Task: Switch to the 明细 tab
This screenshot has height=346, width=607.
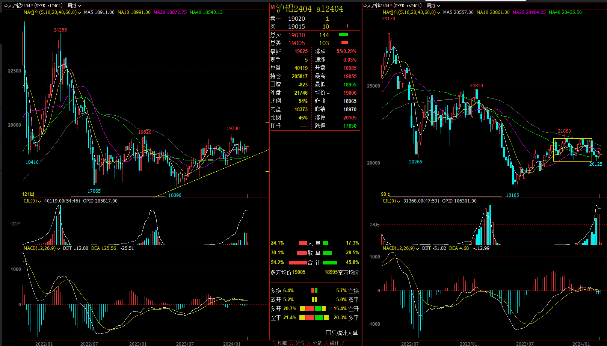Action: [x=282, y=343]
